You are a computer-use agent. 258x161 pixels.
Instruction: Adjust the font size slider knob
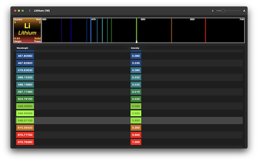pos(223,11)
